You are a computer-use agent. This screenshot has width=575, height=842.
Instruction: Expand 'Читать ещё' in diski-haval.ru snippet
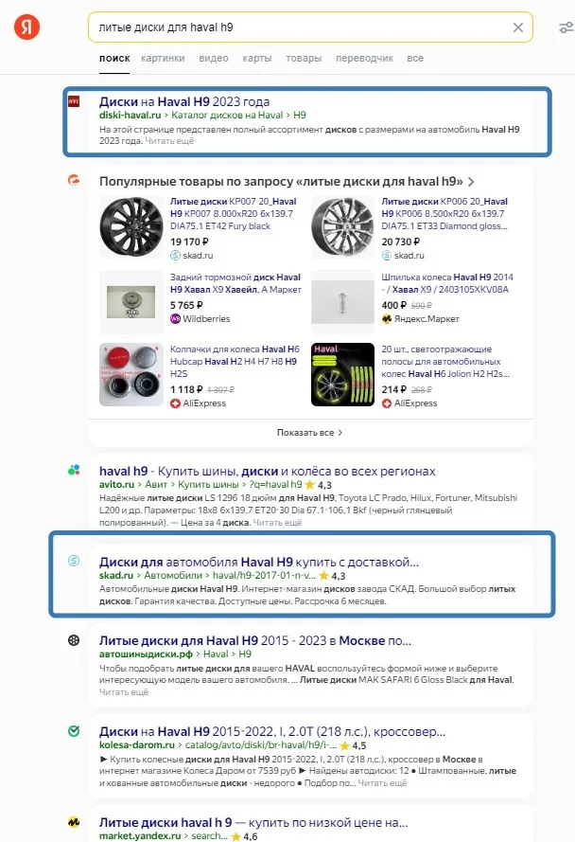click(x=169, y=140)
